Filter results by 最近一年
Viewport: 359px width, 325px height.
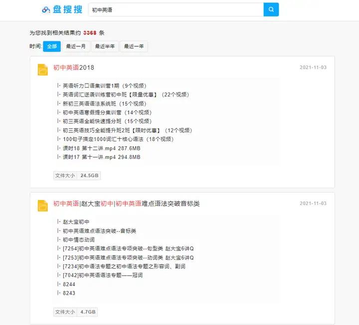coord(134,46)
